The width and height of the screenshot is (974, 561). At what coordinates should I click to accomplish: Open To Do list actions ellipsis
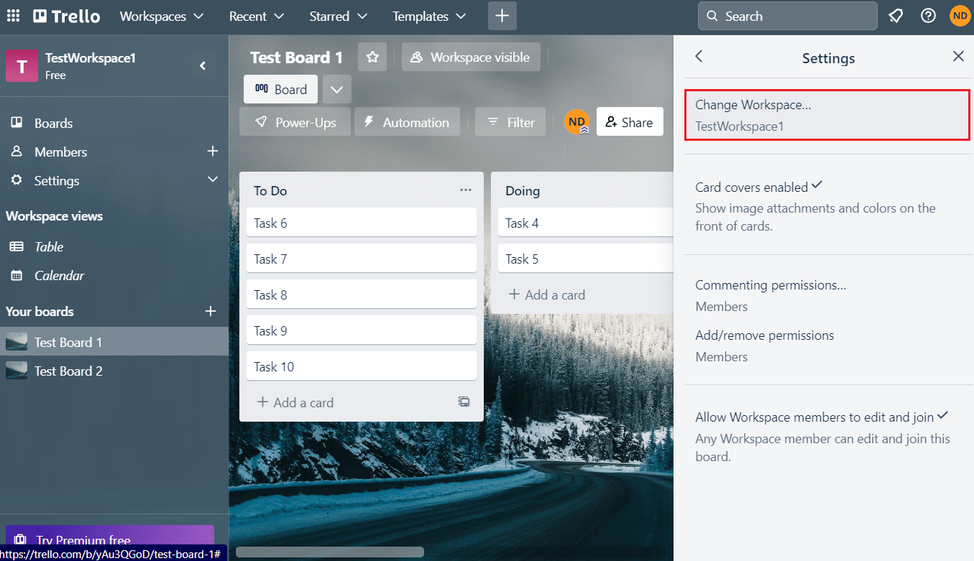tap(466, 190)
